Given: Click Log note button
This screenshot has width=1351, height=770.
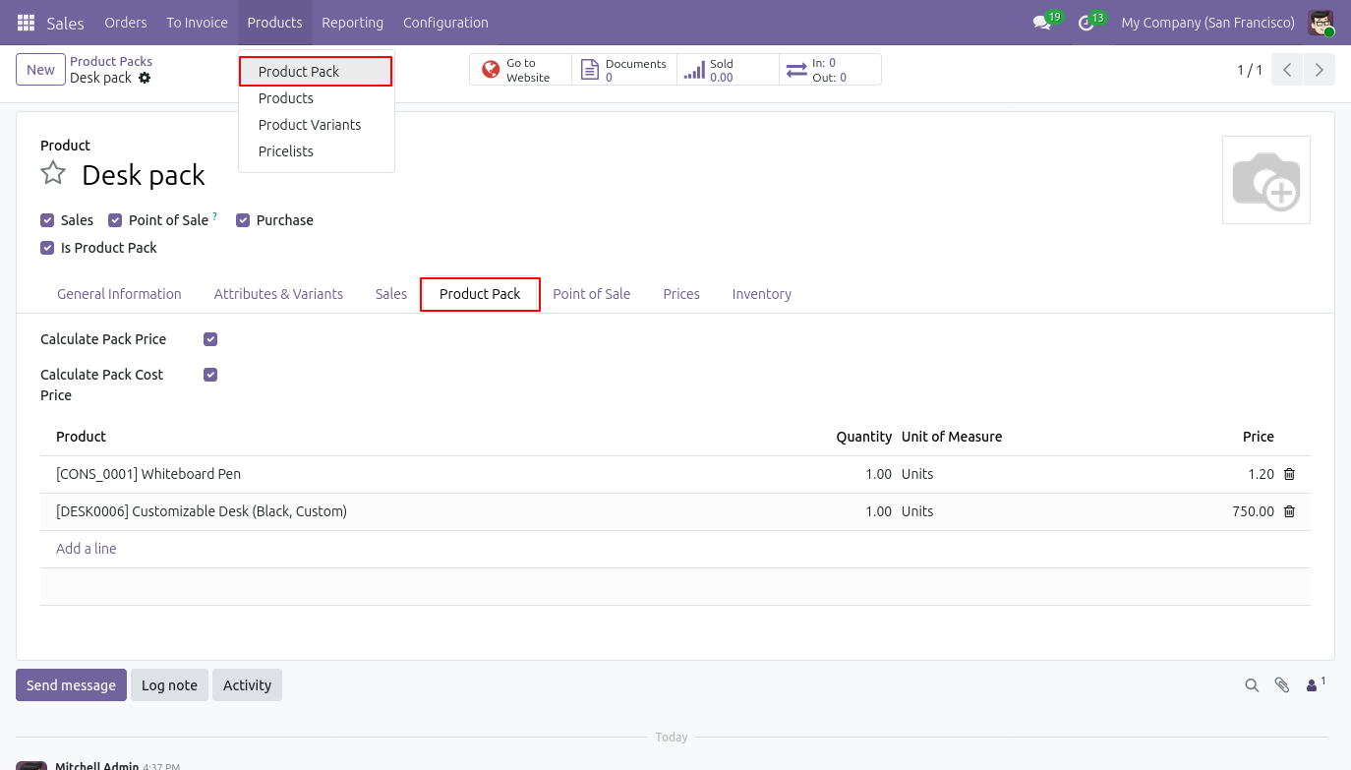Looking at the screenshot, I should coord(169,685).
